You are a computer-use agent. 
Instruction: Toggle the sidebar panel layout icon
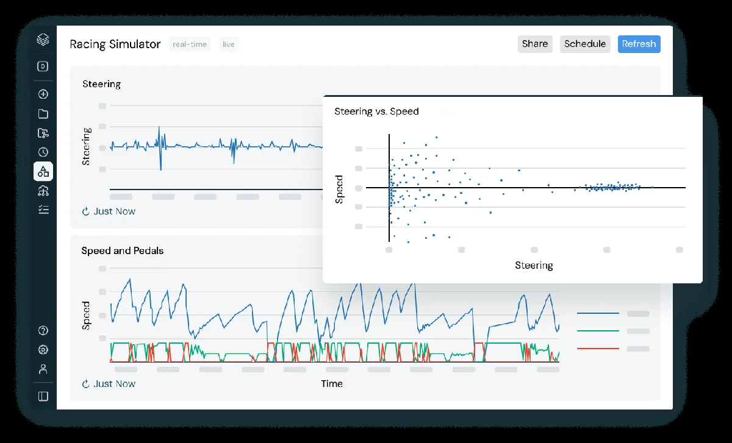coord(43,396)
